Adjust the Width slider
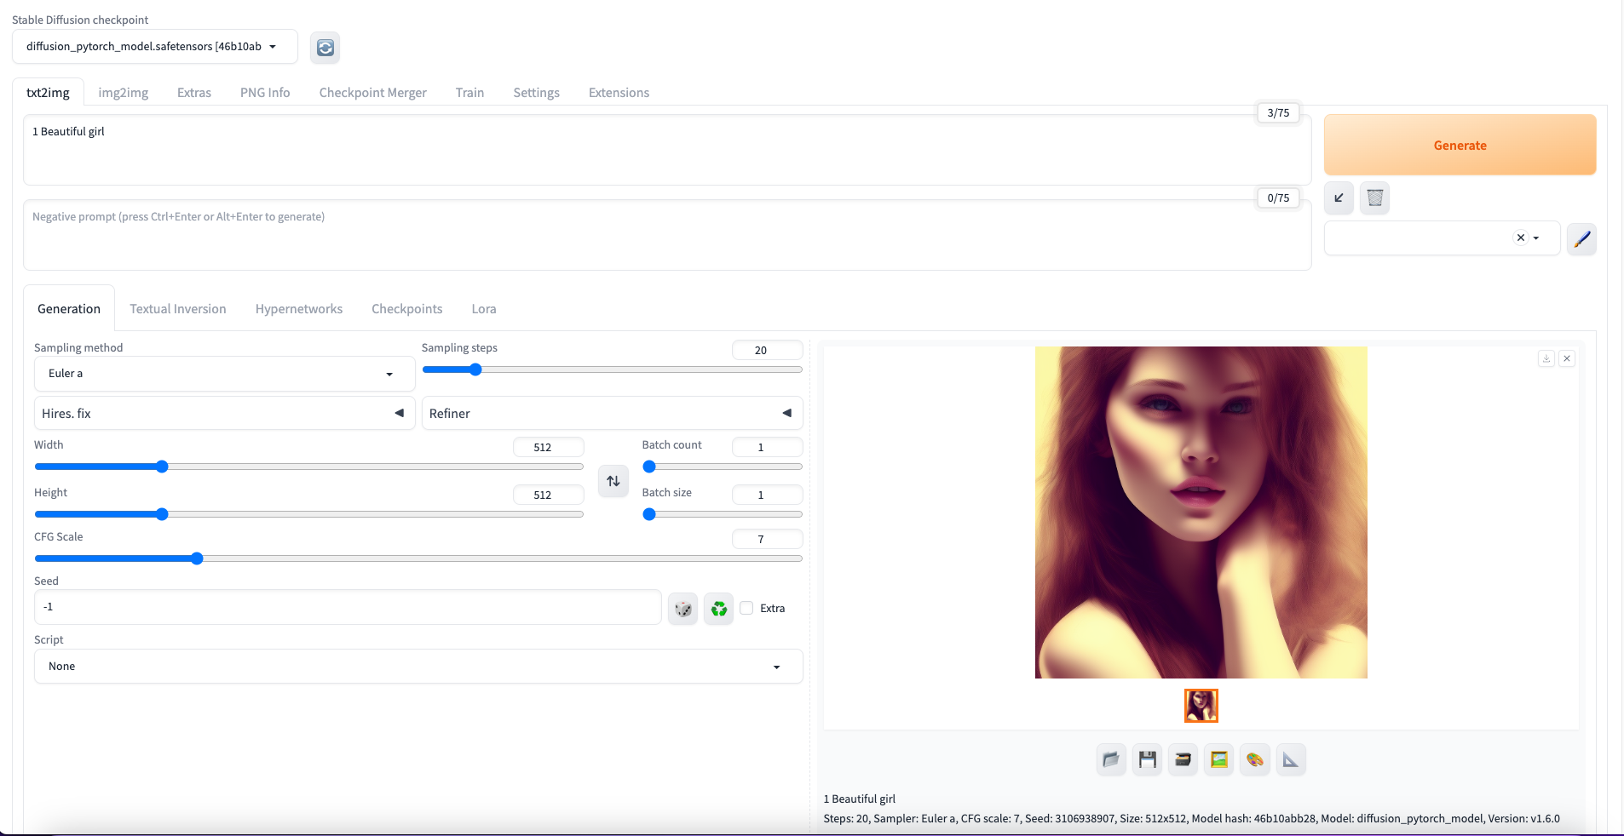1624x836 pixels. 308,467
